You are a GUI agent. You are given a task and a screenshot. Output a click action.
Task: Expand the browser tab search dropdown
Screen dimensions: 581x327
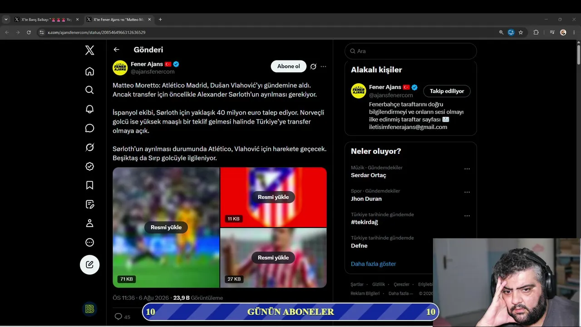pyautogui.click(x=6, y=20)
